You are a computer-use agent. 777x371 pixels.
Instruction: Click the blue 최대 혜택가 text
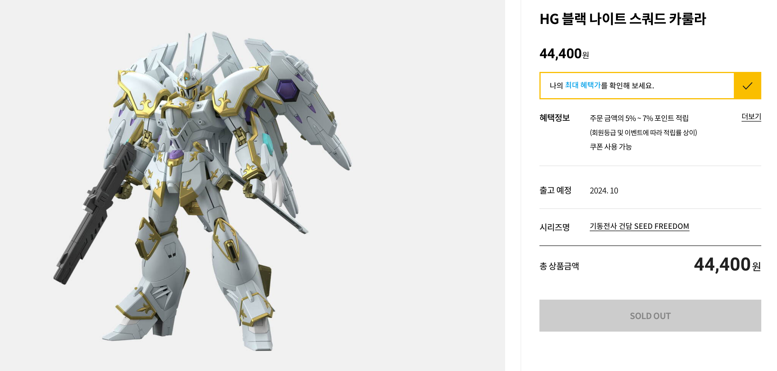tap(582, 85)
